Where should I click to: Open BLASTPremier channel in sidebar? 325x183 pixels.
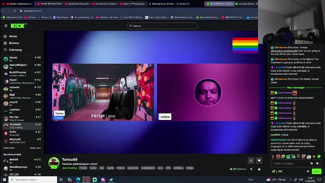tap(22, 74)
